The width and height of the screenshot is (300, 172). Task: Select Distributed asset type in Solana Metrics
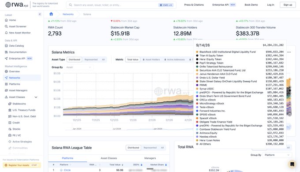tap(75, 60)
